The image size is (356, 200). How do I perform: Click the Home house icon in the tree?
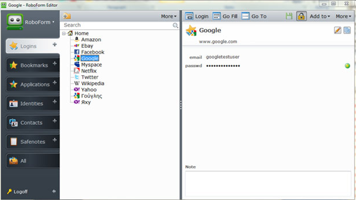pos(70,33)
